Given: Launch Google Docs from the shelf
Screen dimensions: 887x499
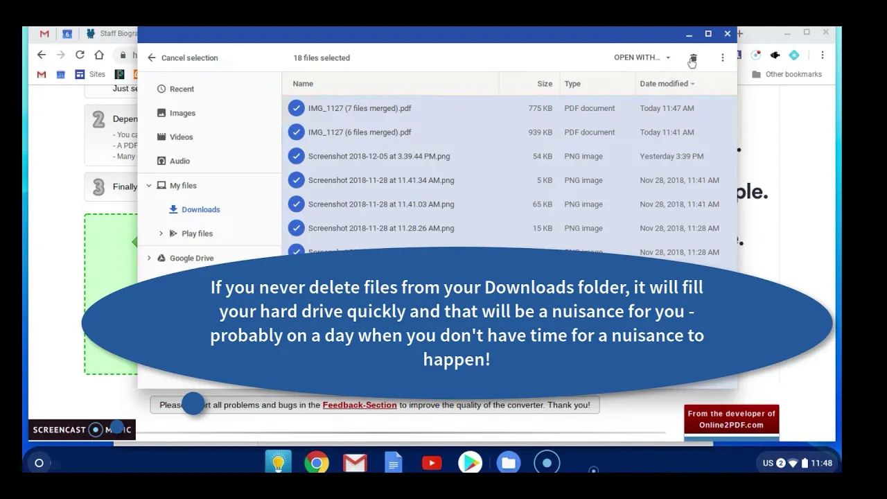Looking at the screenshot, I should (393, 462).
